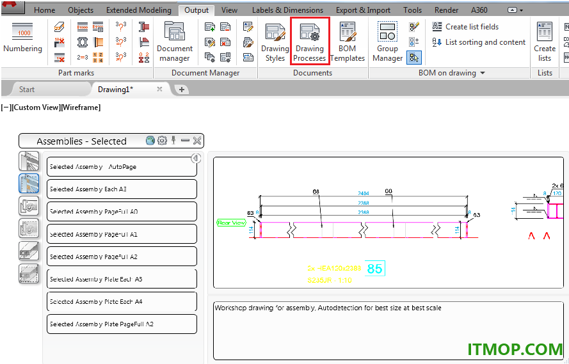The width and height of the screenshot is (569, 364).
Task: Toggle the highlighted group selection cursor icon
Action: click(414, 58)
